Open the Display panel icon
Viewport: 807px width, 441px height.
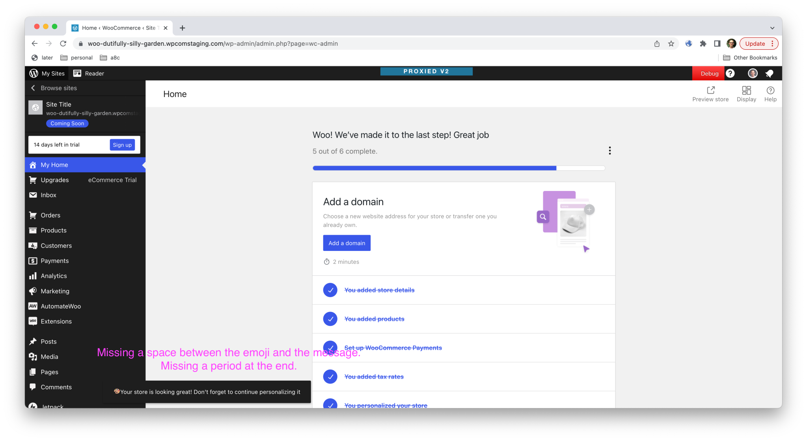(x=746, y=90)
